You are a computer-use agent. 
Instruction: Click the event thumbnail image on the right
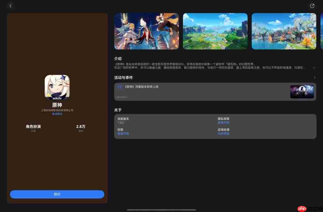coord(302,91)
